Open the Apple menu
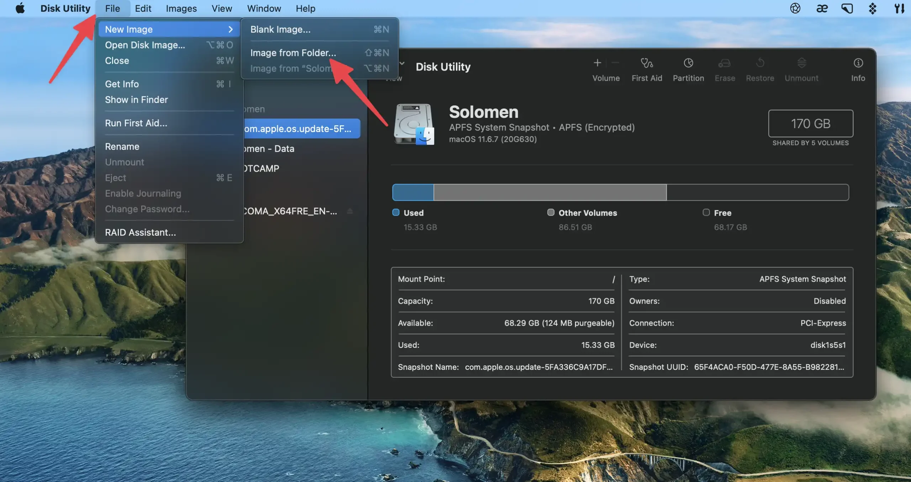This screenshot has height=482, width=911. pos(20,8)
